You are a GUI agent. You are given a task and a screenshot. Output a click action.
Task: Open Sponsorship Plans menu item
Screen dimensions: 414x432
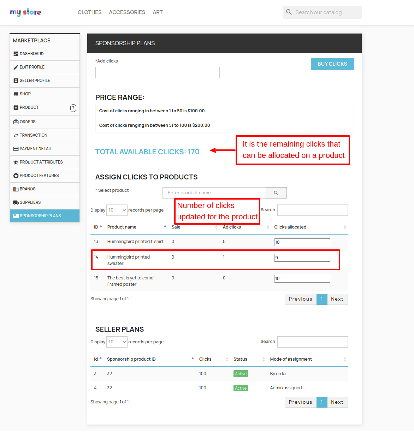pos(45,216)
